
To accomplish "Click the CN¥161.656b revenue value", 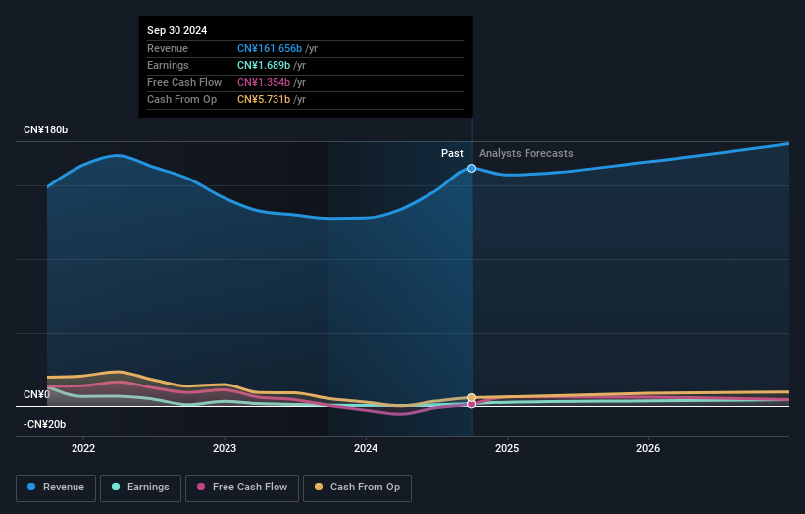I will coord(270,48).
